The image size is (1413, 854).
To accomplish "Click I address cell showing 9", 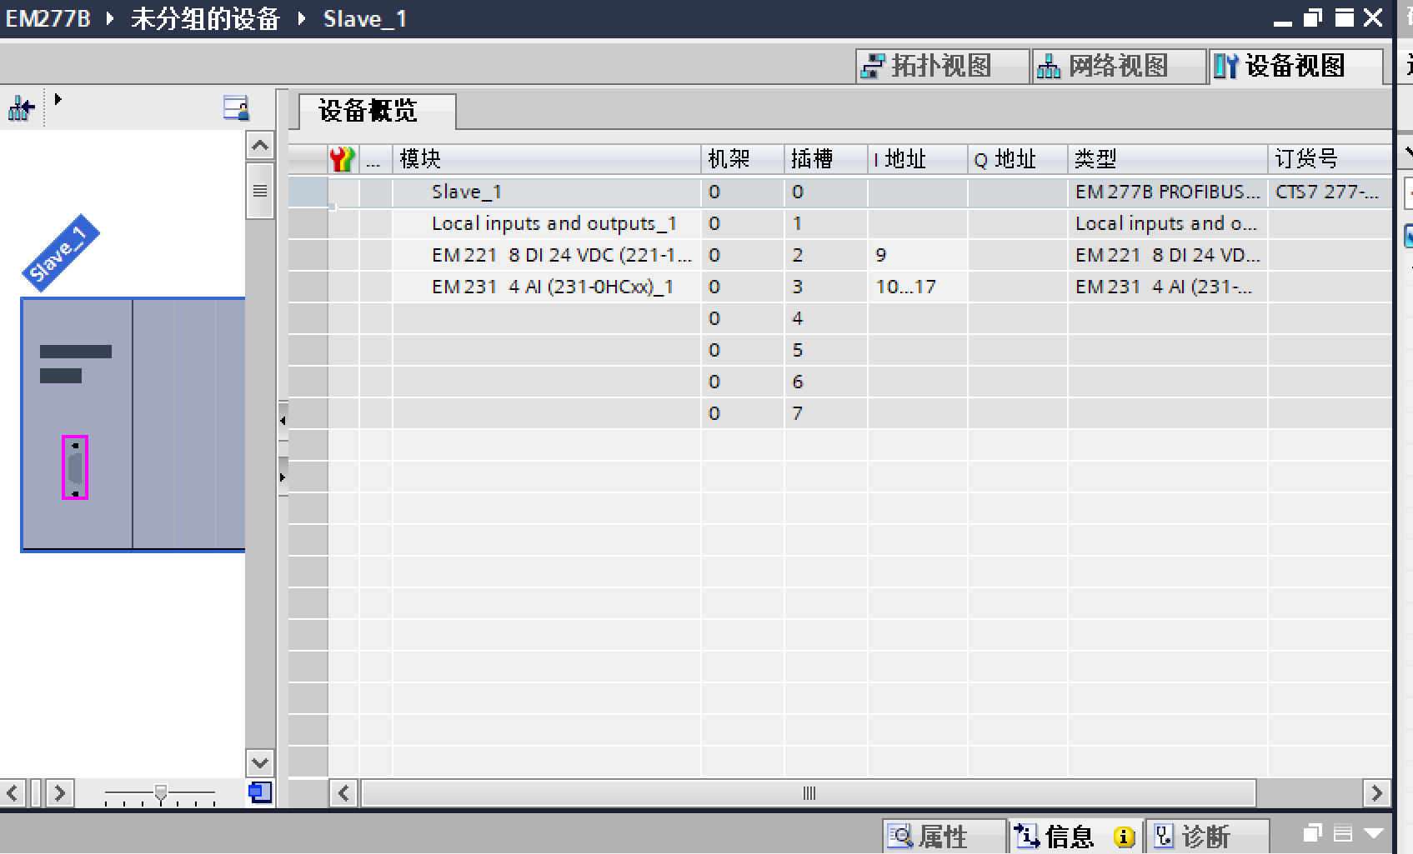I will (x=917, y=255).
